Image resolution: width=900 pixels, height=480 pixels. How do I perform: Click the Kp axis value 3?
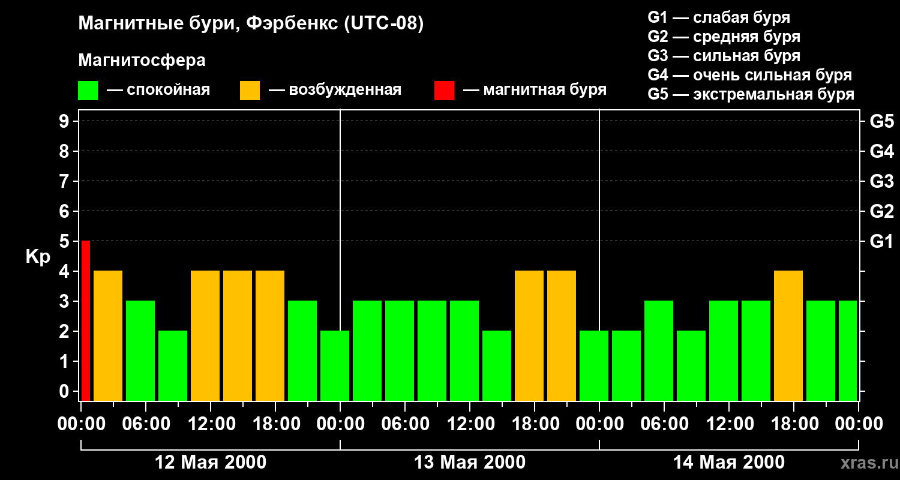(x=65, y=302)
